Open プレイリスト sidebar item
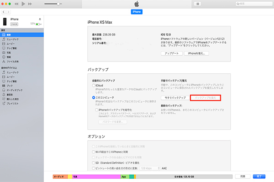This screenshot has width=274, height=182. tap(22, 103)
